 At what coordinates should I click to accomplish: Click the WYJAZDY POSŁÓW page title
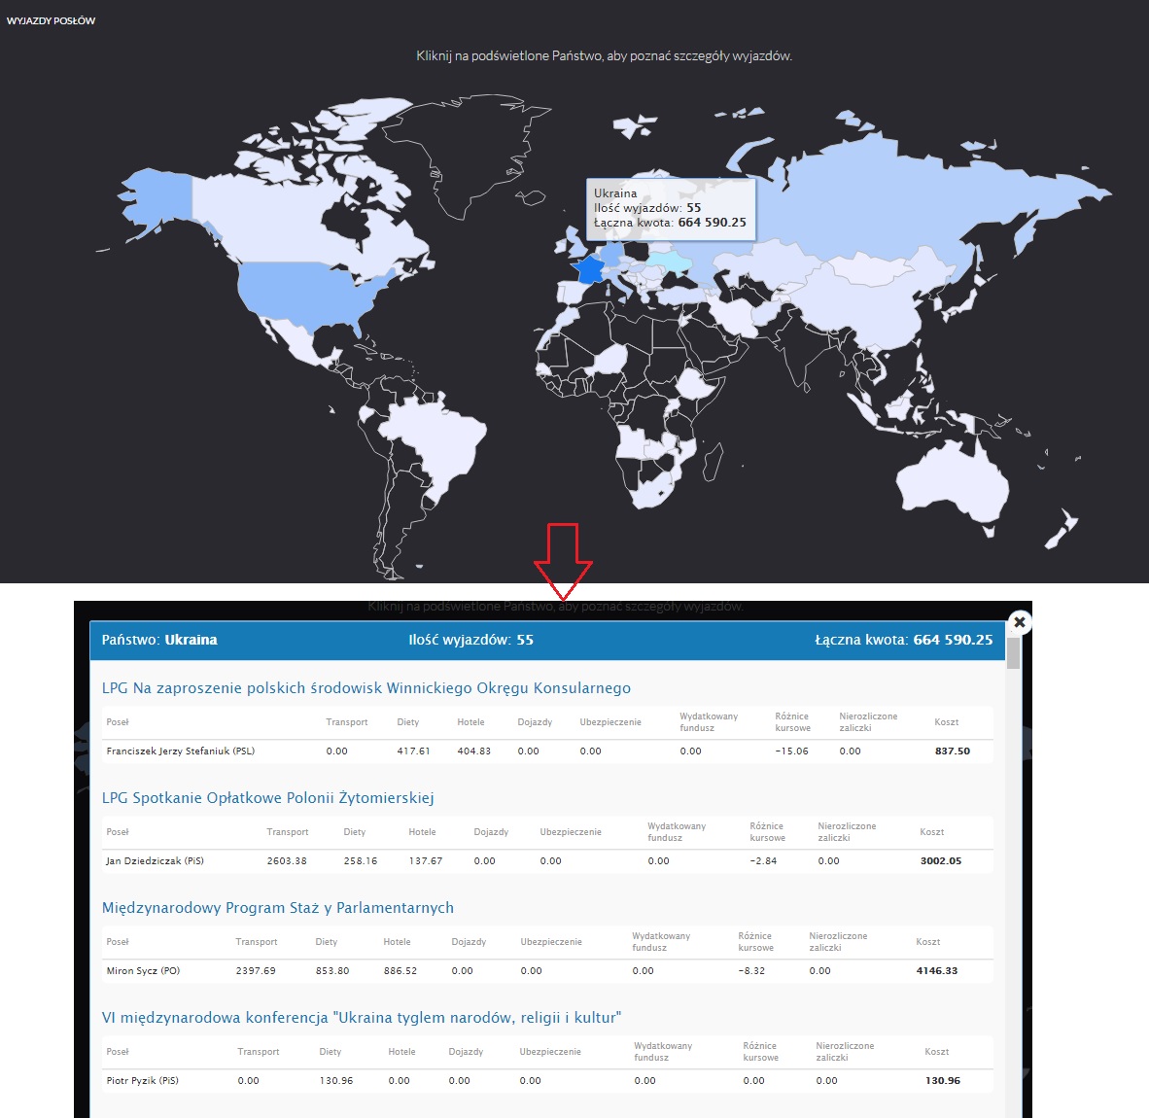coord(51,20)
